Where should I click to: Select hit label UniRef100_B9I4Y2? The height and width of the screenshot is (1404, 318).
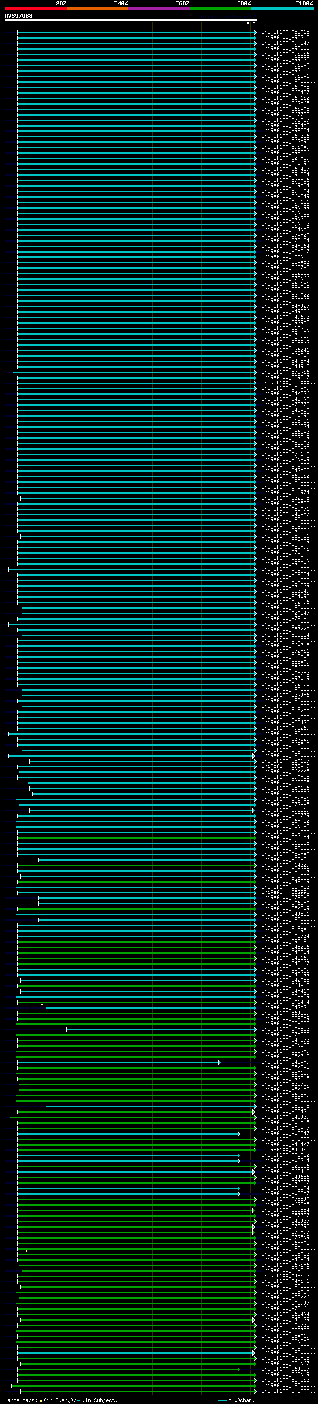tap(285, 126)
